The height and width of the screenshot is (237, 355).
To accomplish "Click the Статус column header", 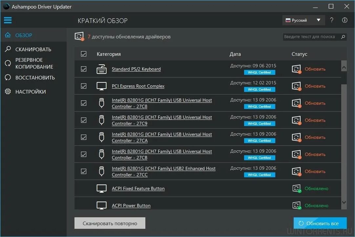I will pos(299,54).
